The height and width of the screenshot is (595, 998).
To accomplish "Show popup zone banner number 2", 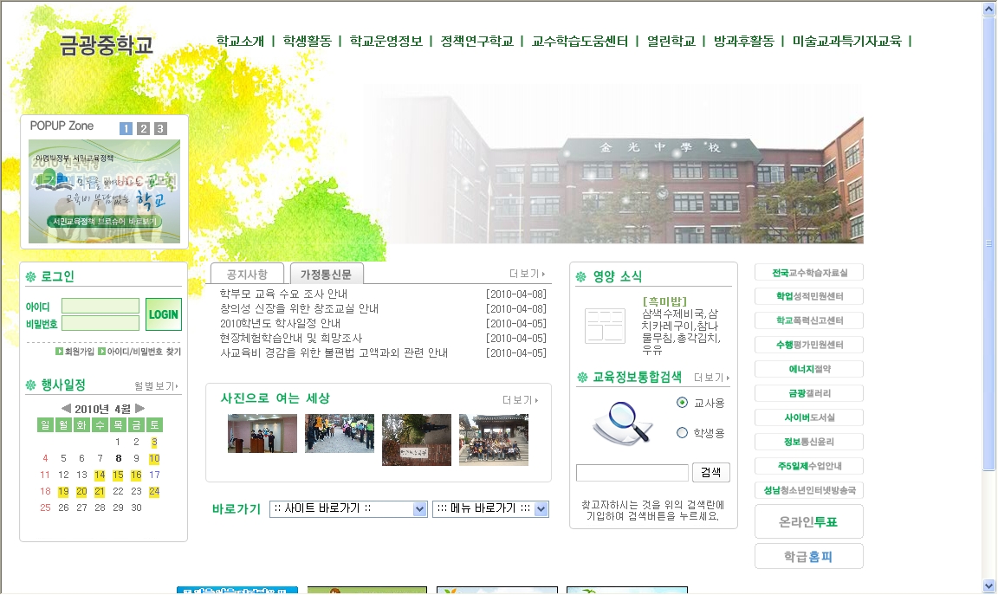I will tap(143, 129).
